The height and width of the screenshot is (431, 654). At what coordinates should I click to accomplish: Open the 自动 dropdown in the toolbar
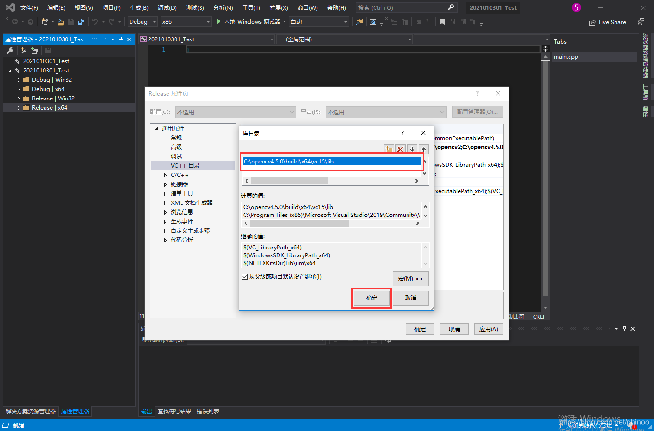coord(319,22)
